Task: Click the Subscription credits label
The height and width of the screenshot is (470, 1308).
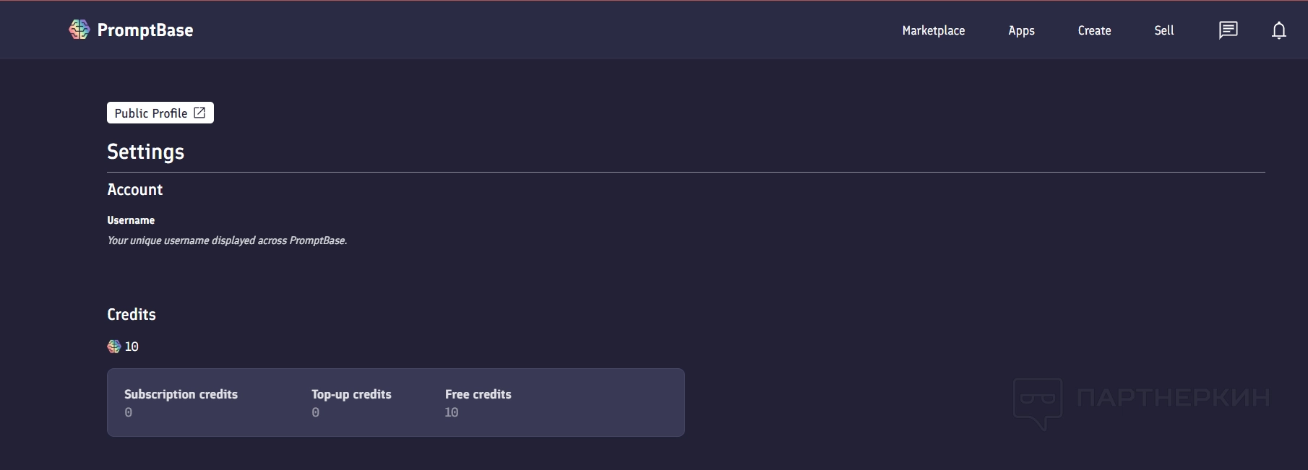Action: pyautogui.click(x=181, y=394)
